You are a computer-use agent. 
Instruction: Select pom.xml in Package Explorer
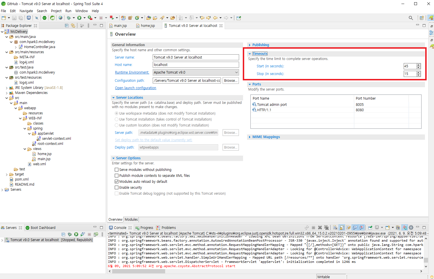19,179
